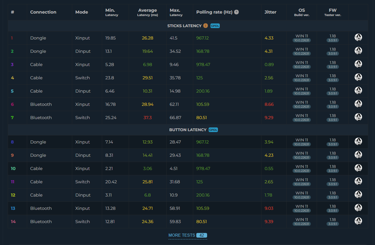Click max latency value 4.51

pyautogui.click(x=173, y=168)
